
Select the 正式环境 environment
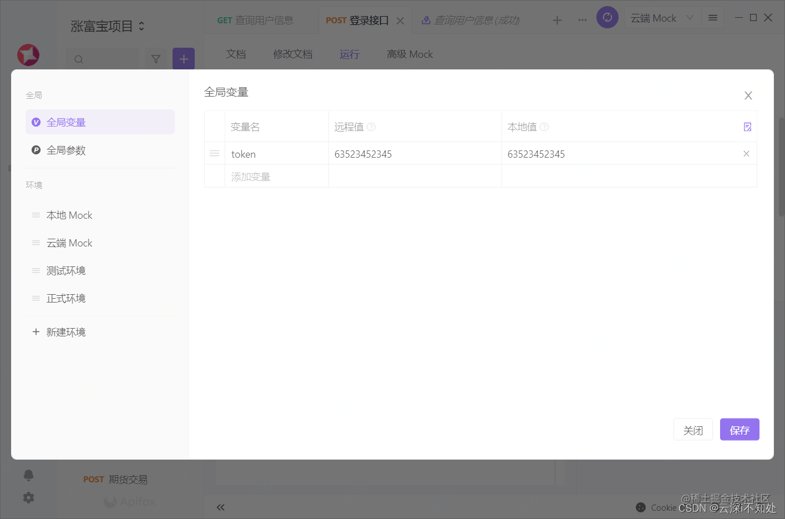pyautogui.click(x=66, y=299)
